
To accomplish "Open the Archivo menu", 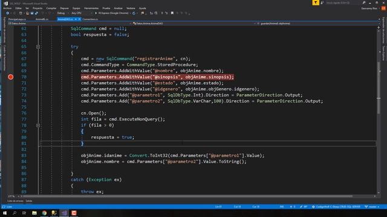I will tap(7, 8).
